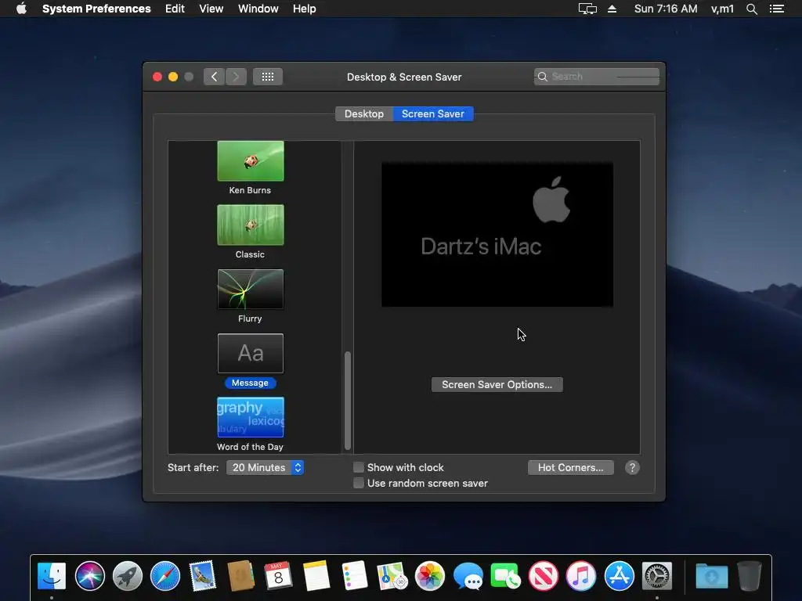The width and height of the screenshot is (802, 601).
Task: Open the Start after 20 Minutes dropdown
Action: click(x=265, y=468)
